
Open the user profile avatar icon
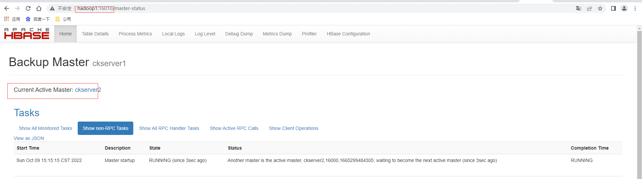tap(624, 8)
